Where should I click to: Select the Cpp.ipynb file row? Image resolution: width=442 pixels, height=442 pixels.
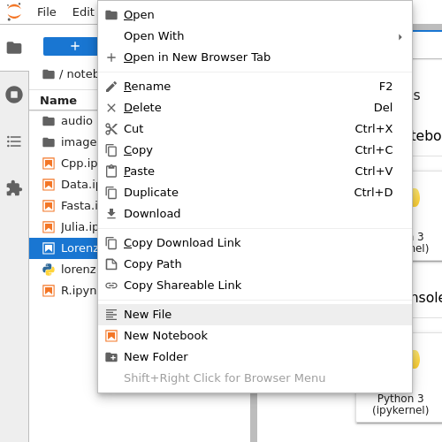click(x=64, y=164)
